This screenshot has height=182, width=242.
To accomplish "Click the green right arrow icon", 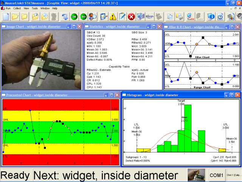I will coord(74,16).
